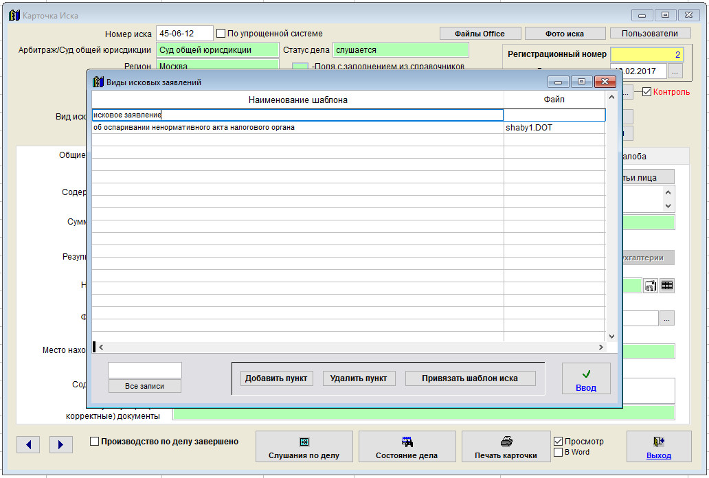Click the Наименование шаблона column header
This screenshot has width=709, height=478.
click(297, 100)
